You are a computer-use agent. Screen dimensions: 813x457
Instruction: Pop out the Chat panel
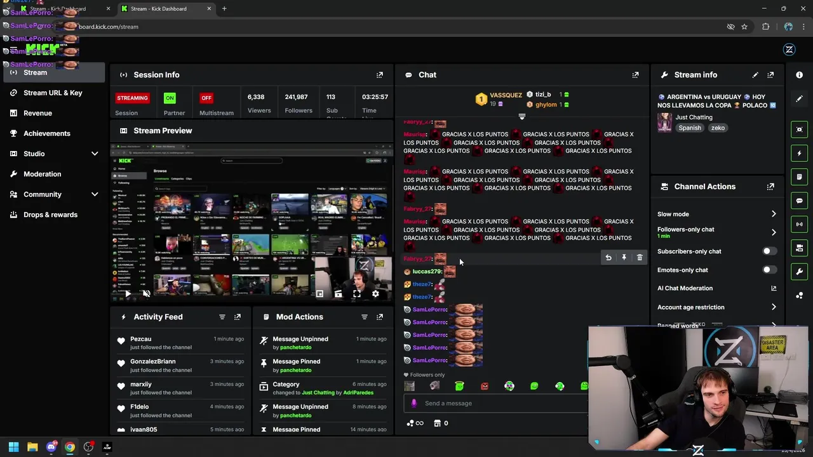click(635, 75)
